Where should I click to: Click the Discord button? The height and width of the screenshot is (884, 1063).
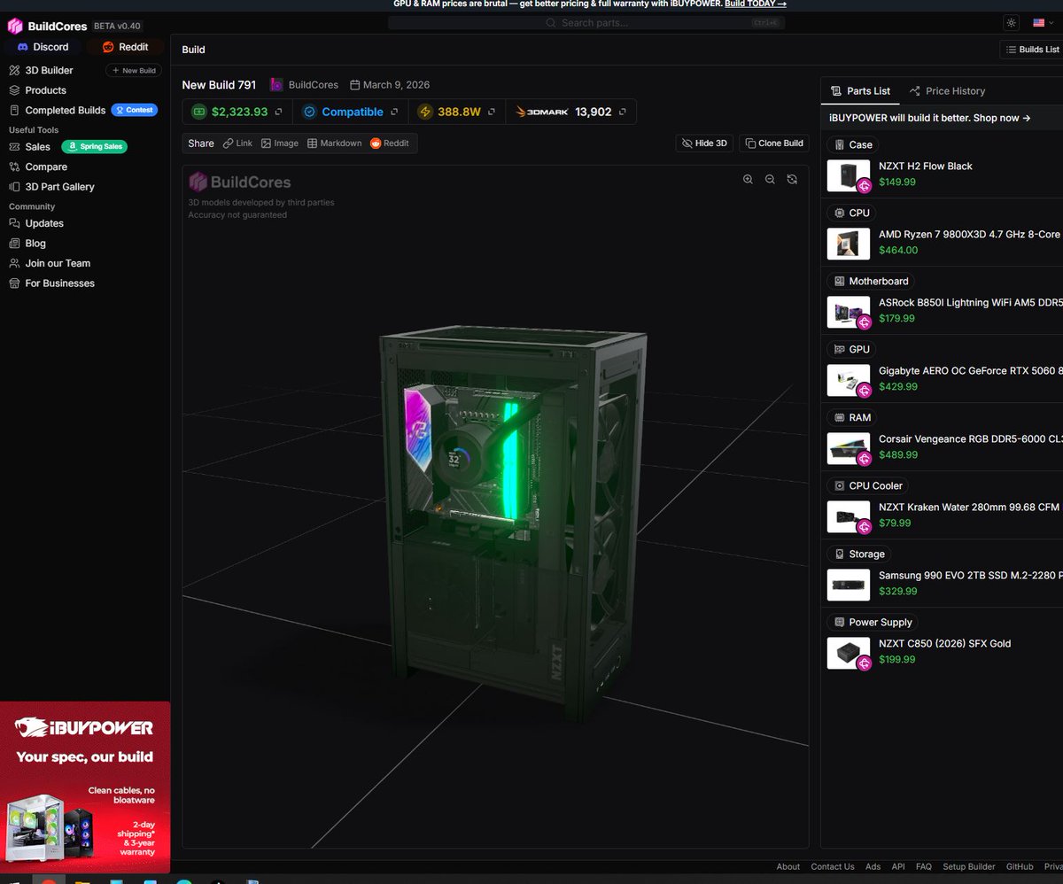[x=43, y=47]
